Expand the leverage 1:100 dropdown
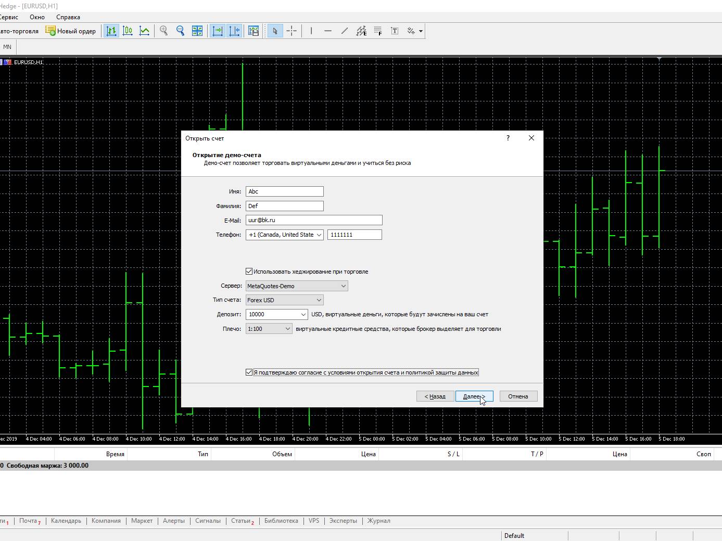 pos(269,329)
